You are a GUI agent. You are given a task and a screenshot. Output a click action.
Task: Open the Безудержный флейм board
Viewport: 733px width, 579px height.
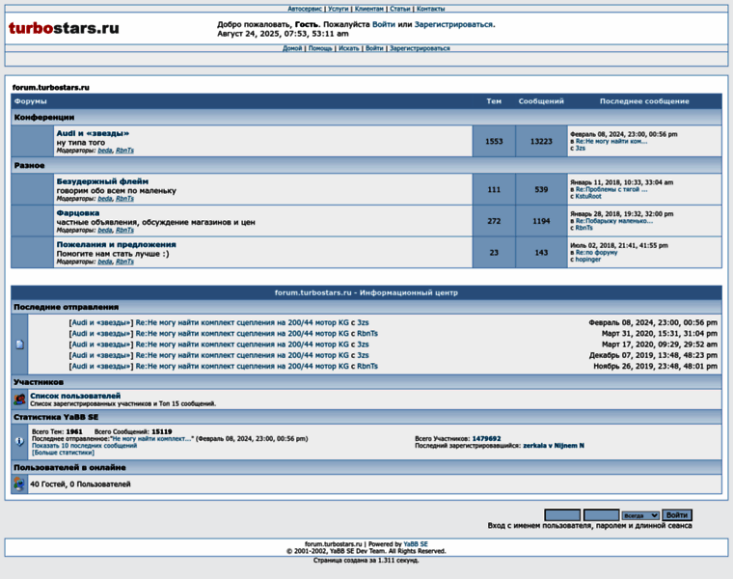[x=102, y=180]
